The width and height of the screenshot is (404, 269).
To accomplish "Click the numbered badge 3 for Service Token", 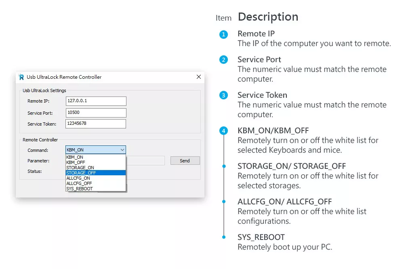I will click(x=223, y=96).
